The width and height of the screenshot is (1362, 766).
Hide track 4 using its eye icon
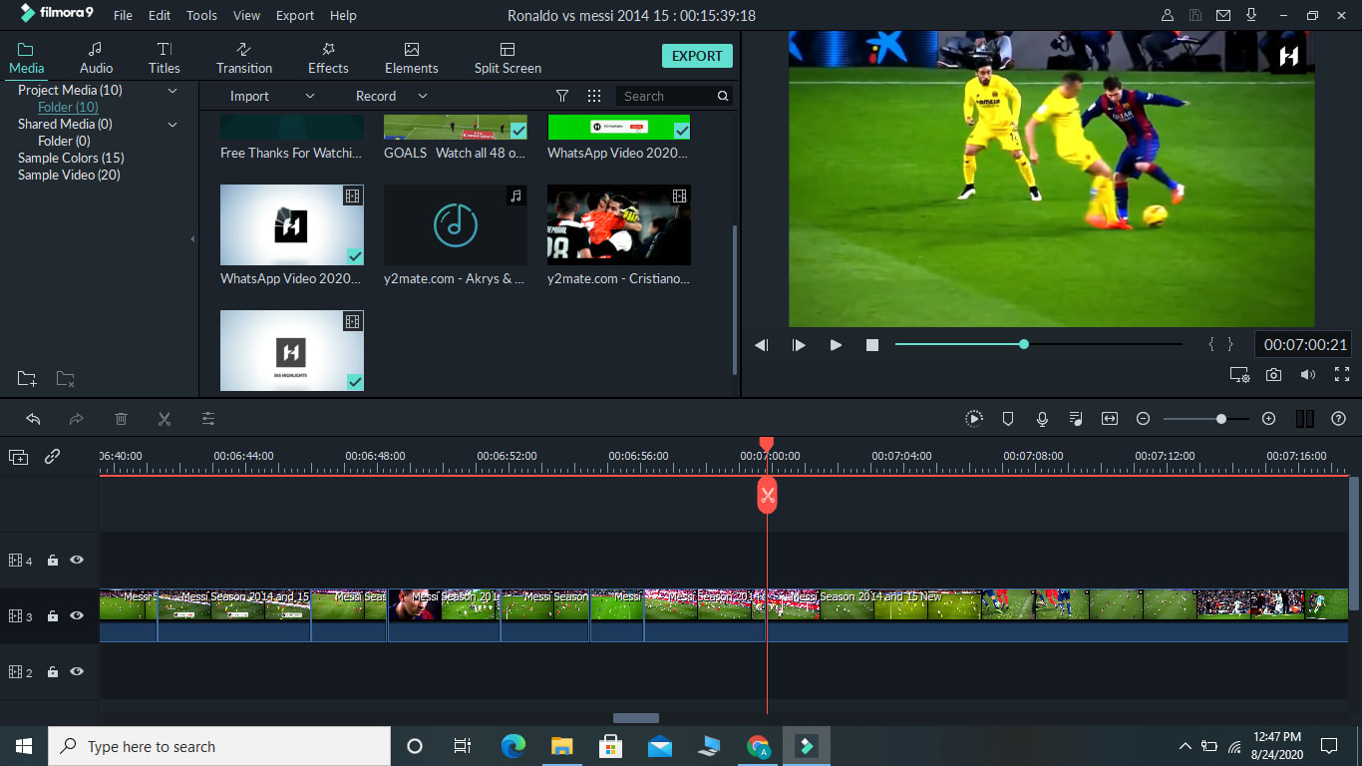pos(77,561)
